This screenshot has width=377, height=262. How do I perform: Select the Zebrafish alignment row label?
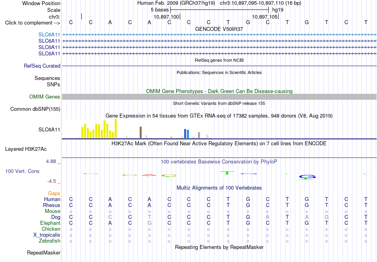click(x=50, y=241)
